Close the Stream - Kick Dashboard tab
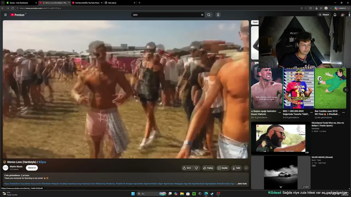 coord(36,3)
